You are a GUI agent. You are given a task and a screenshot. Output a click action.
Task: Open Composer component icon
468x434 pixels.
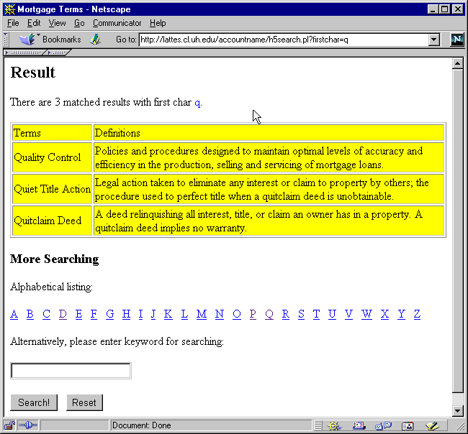(432, 426)
